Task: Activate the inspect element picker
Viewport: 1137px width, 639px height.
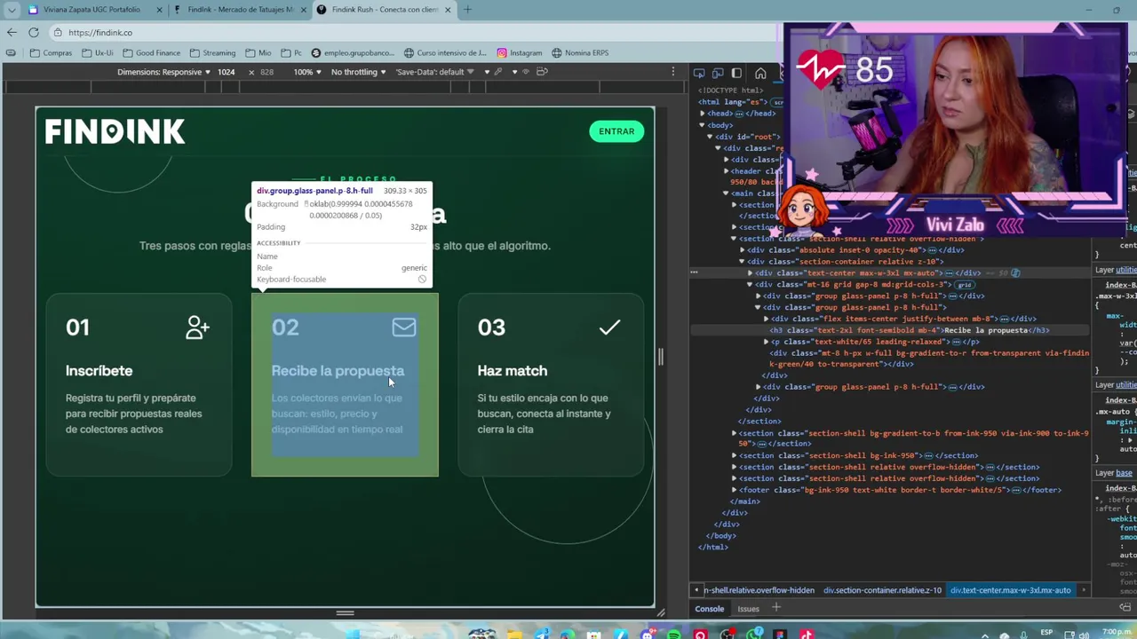Action: (699, 74)
